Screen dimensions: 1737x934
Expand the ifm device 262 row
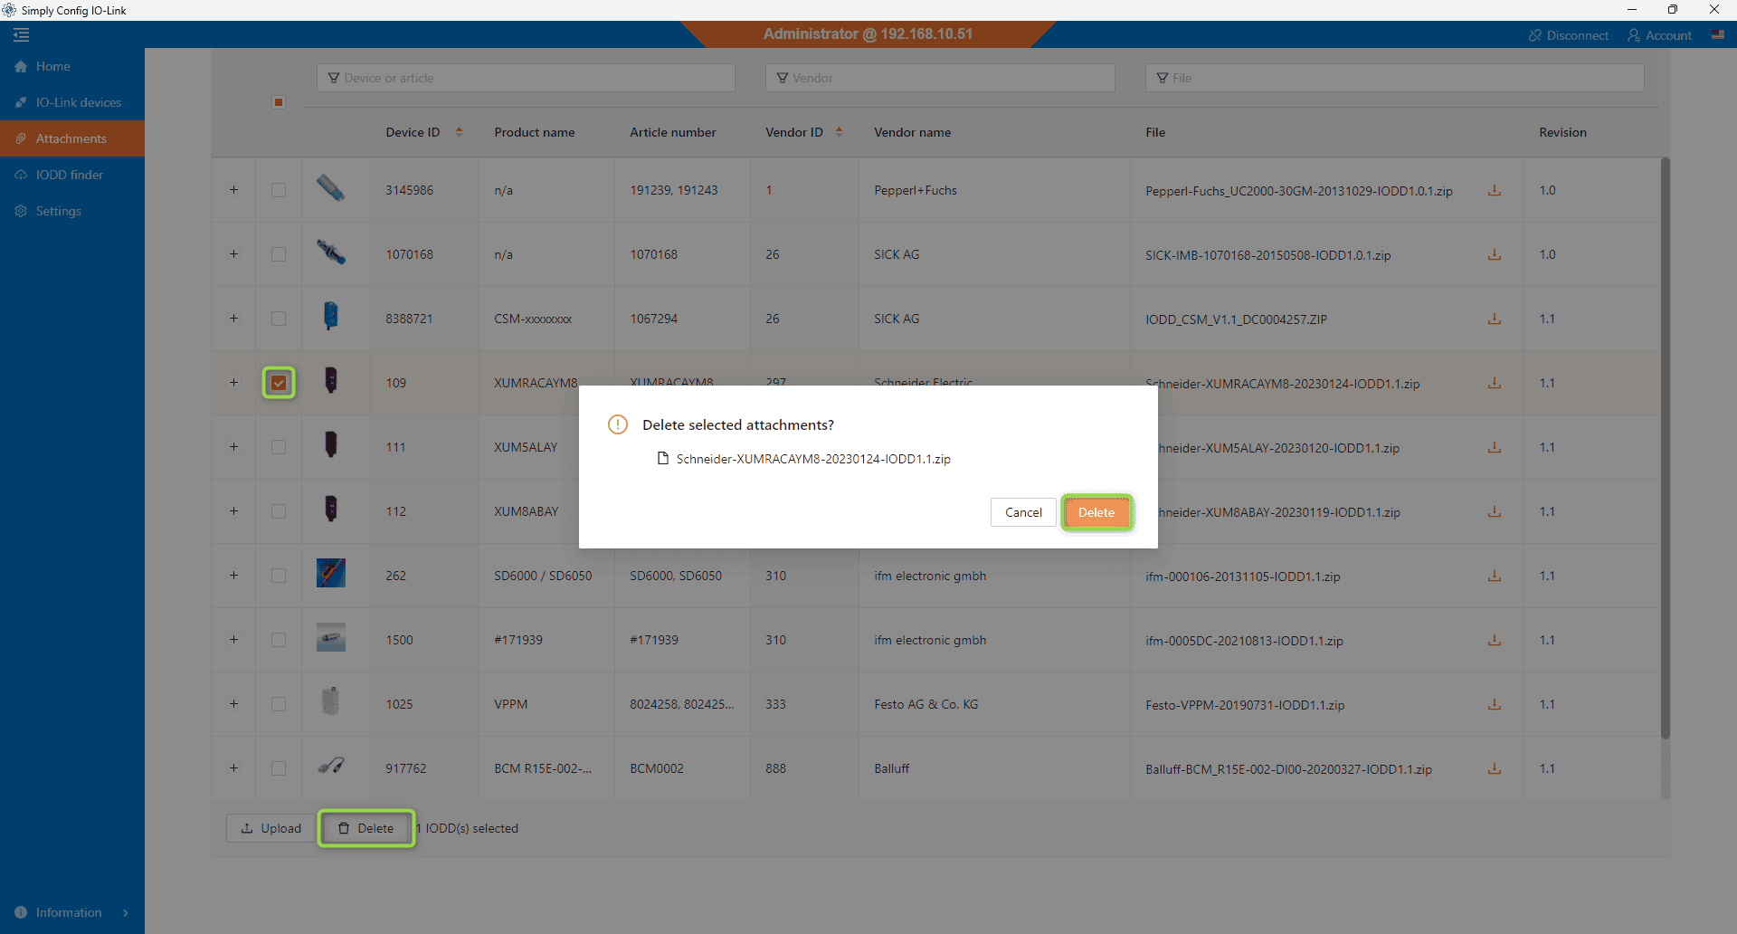(233, 576)
